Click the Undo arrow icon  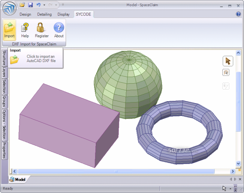(39, 5)
